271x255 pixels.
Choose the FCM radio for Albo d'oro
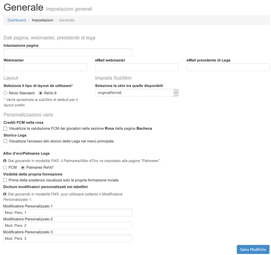(5, 168)
